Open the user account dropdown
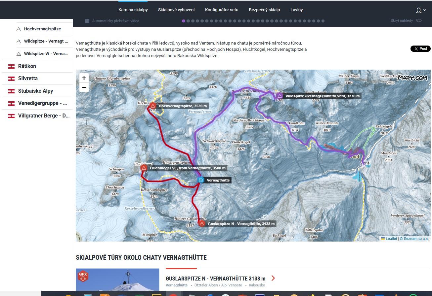The height and width of the screenshot is (296, 432). pos(420,10)
